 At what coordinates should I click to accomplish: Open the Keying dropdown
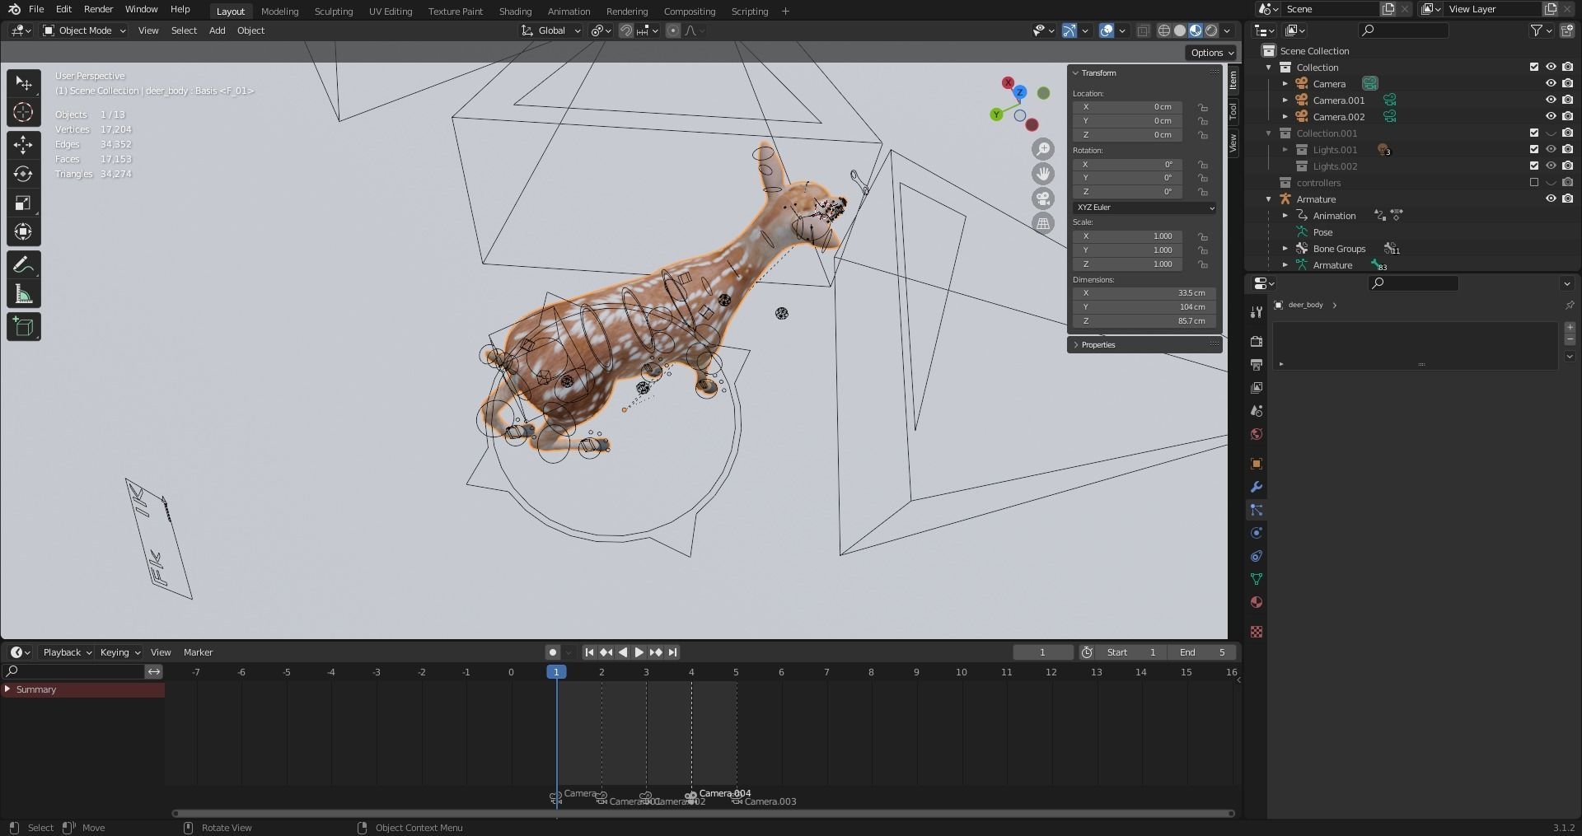[x=119, y=652]
